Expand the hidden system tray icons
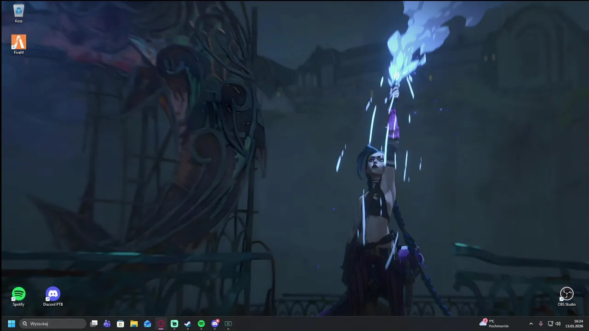Viewport: 589px width, 331px height. tap(531, 324)
